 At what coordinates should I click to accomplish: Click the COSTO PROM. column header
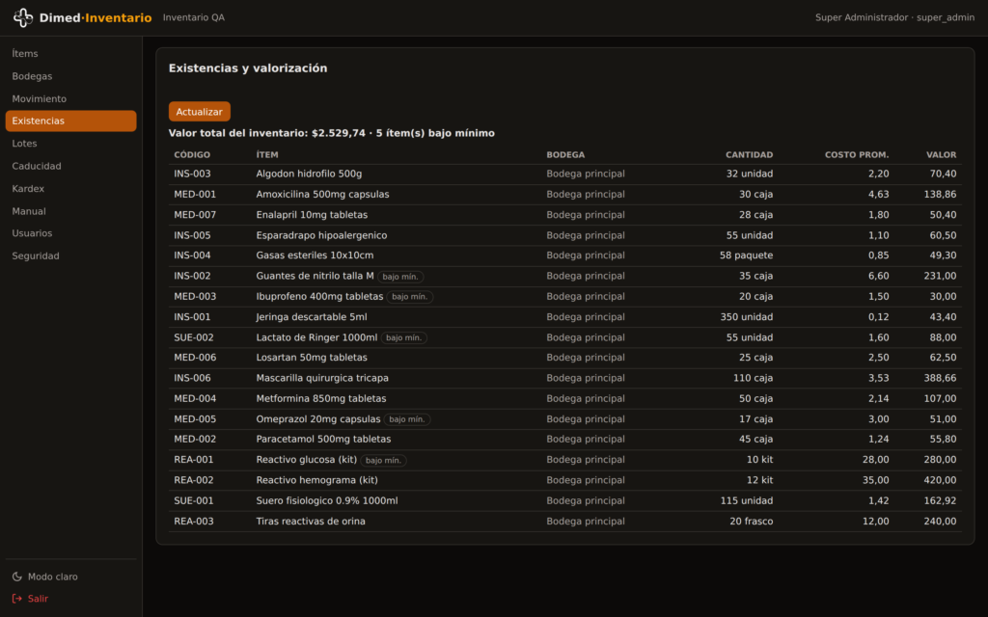point(857,155)
